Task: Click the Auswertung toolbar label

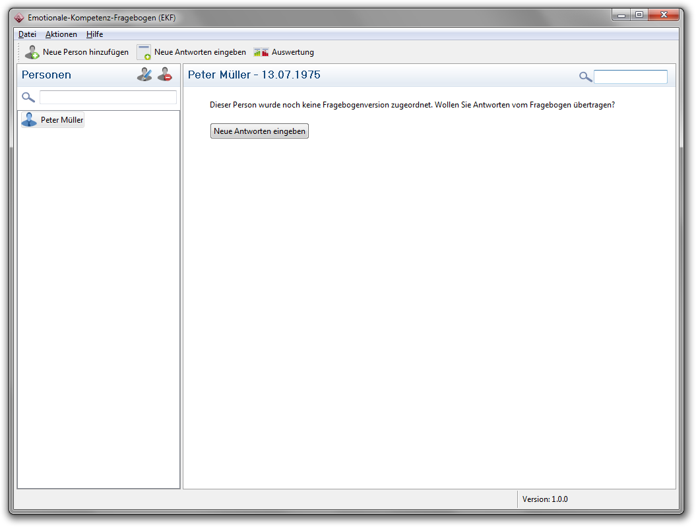Action: point(292,52)
